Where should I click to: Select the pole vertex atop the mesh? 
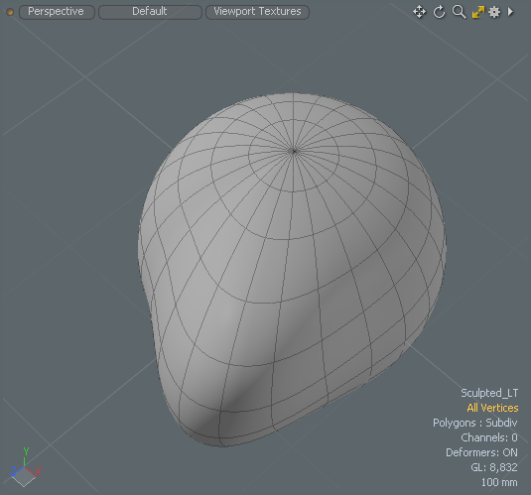293,151
